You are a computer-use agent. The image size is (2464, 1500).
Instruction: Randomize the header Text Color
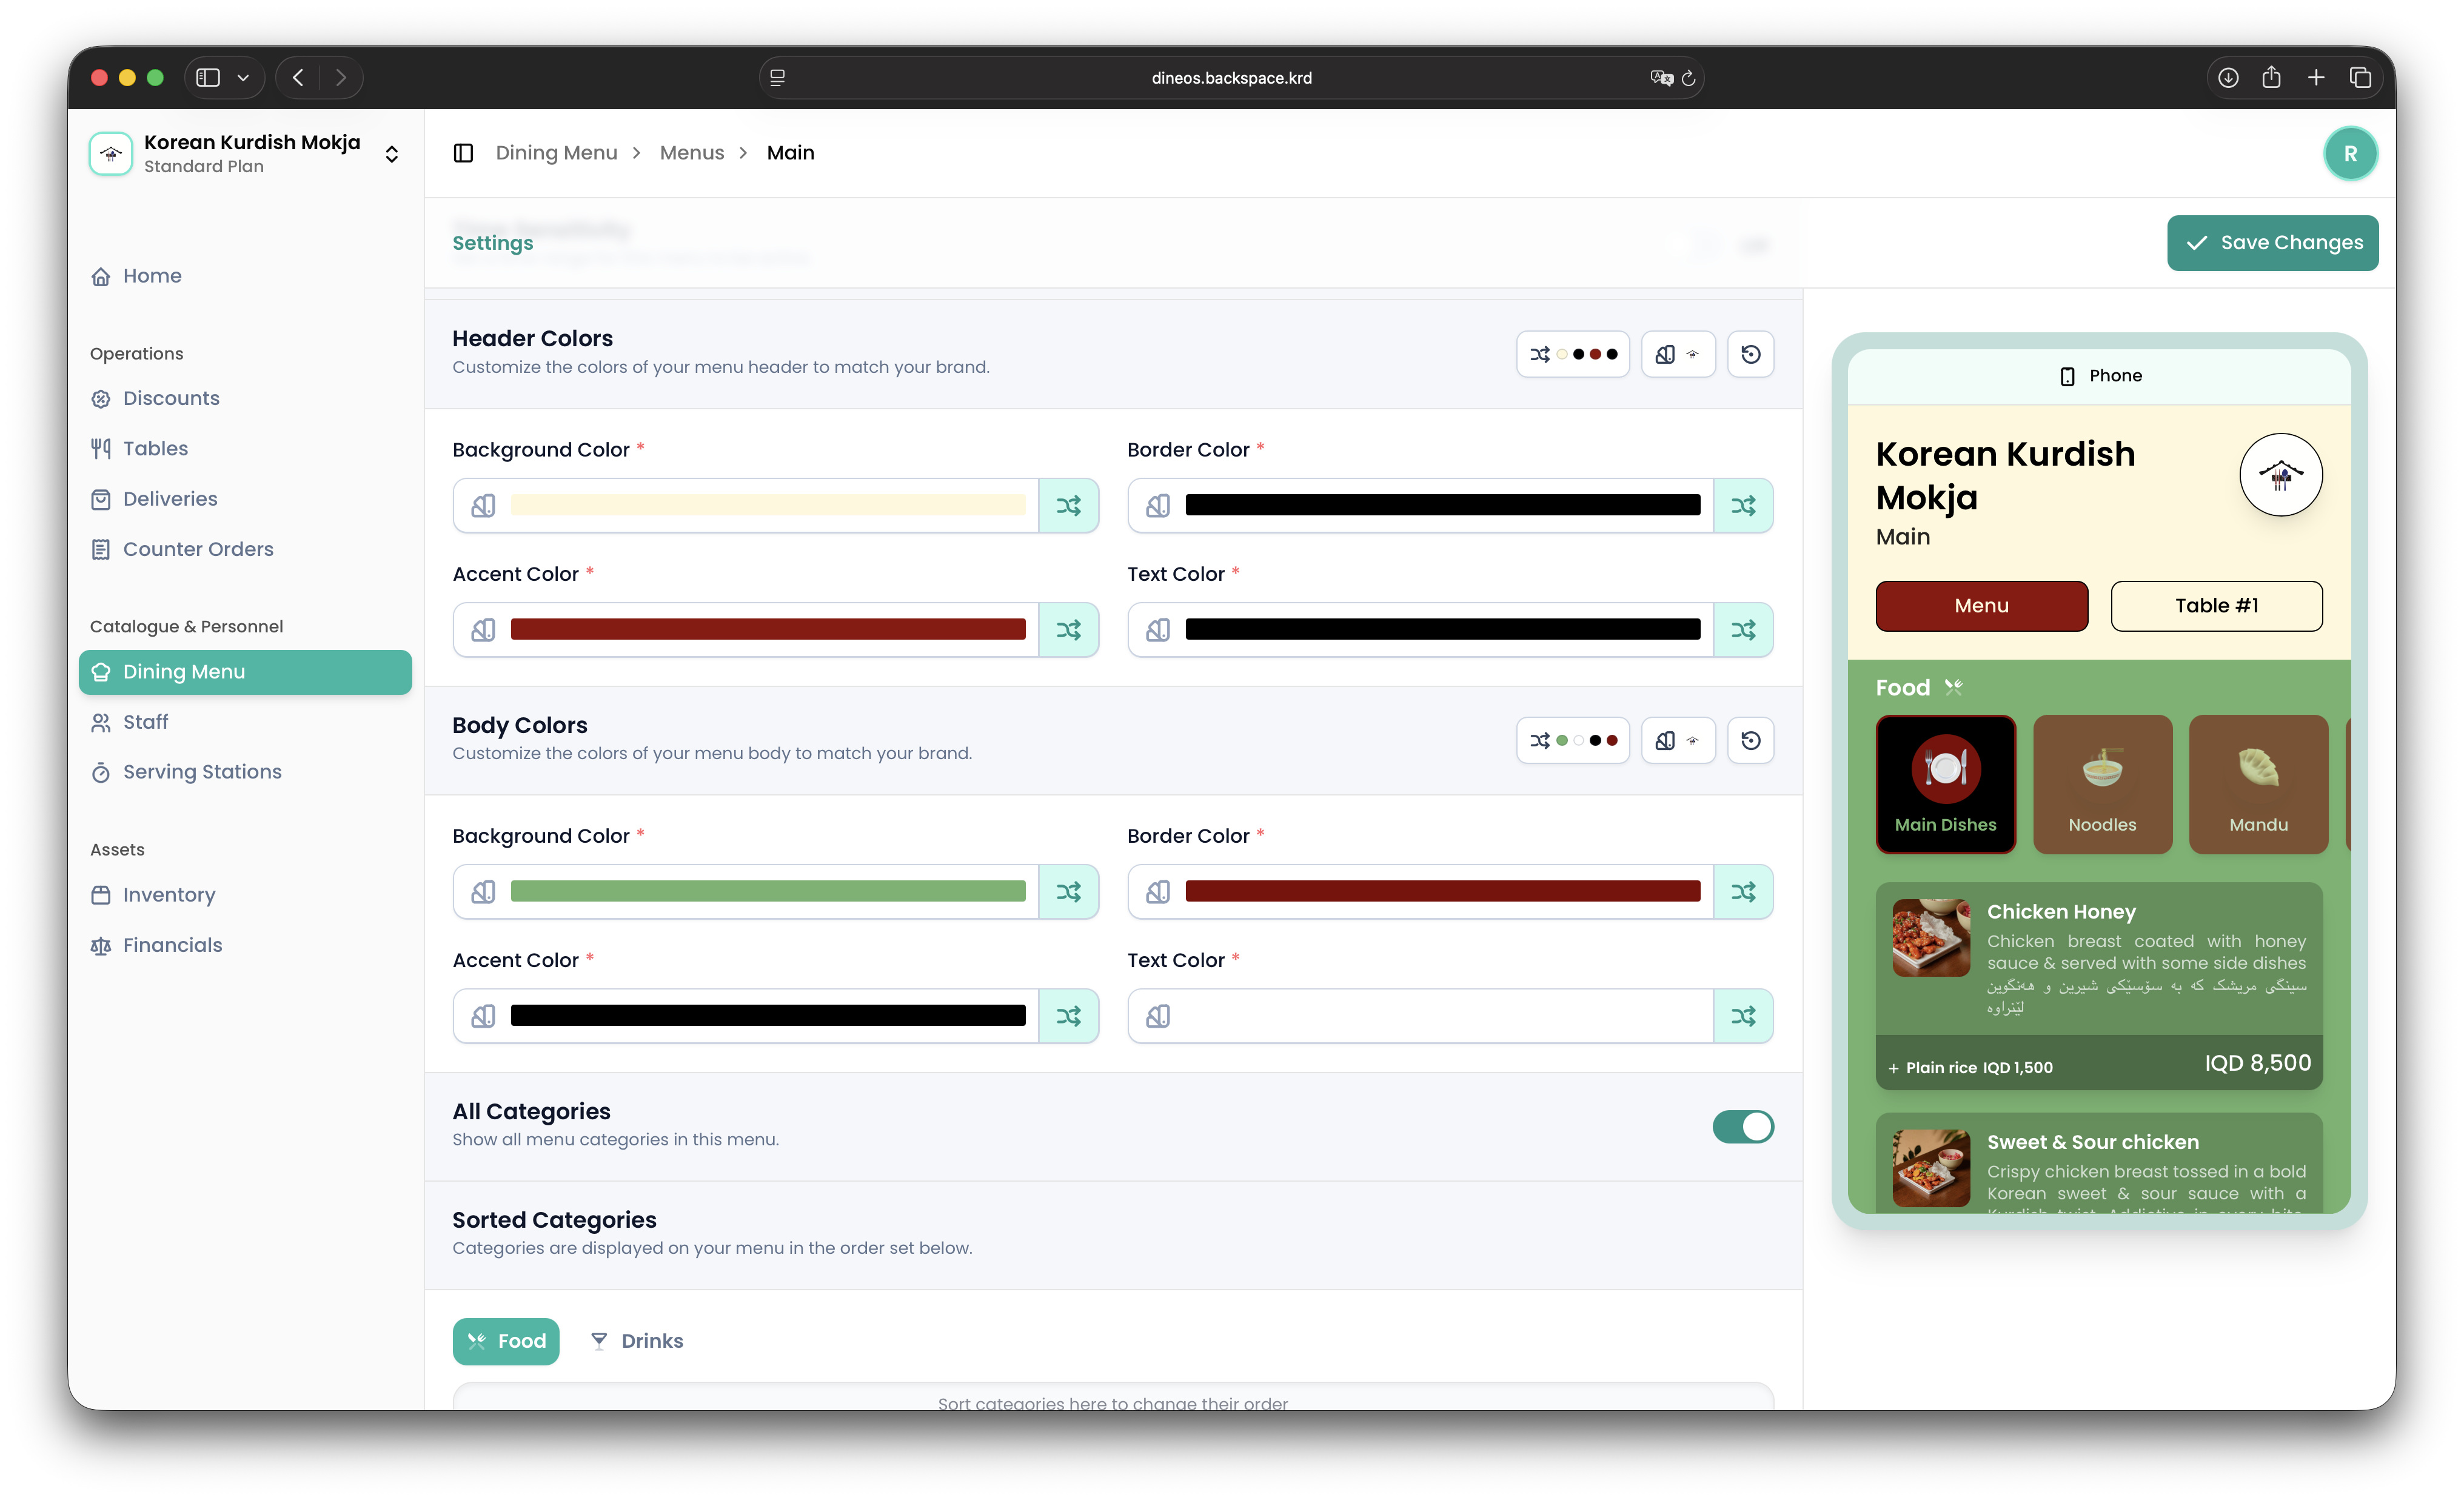[x=1743, y=630]
